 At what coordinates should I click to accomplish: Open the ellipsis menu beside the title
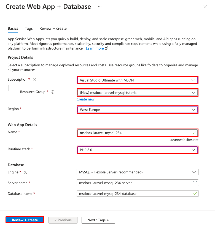point(100,7)
